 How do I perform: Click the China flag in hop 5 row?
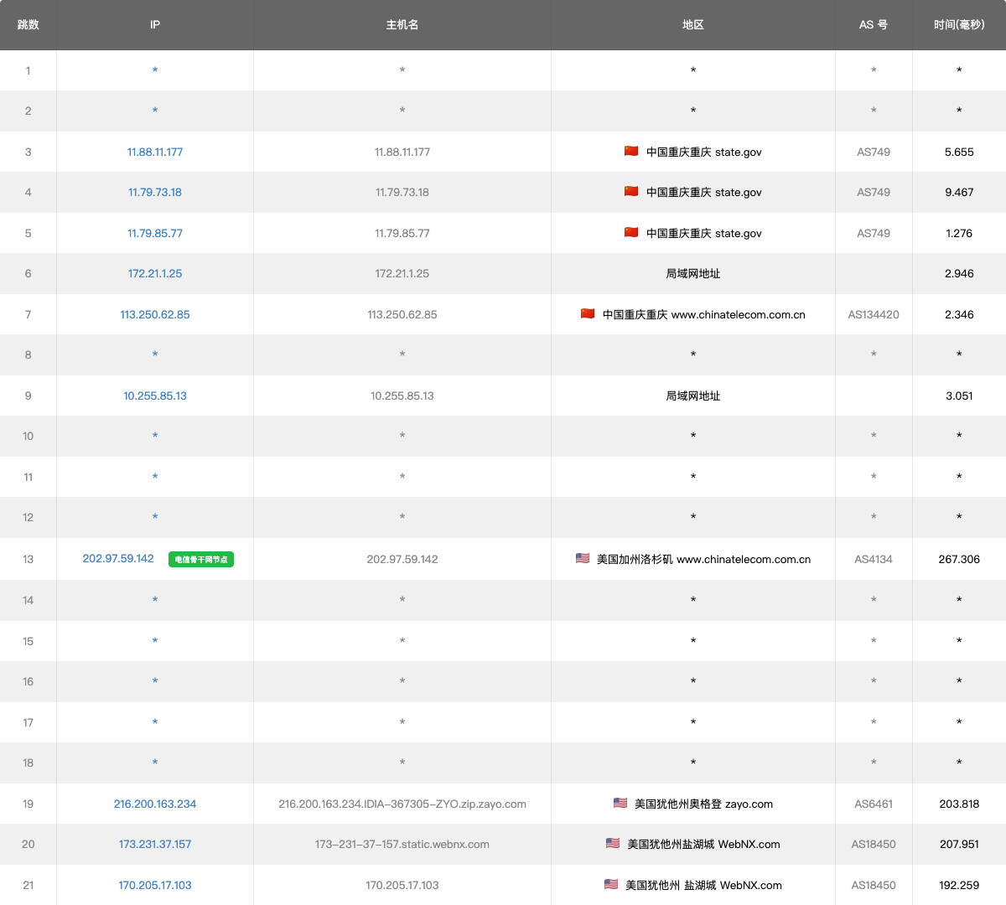[x=631, y=233]
